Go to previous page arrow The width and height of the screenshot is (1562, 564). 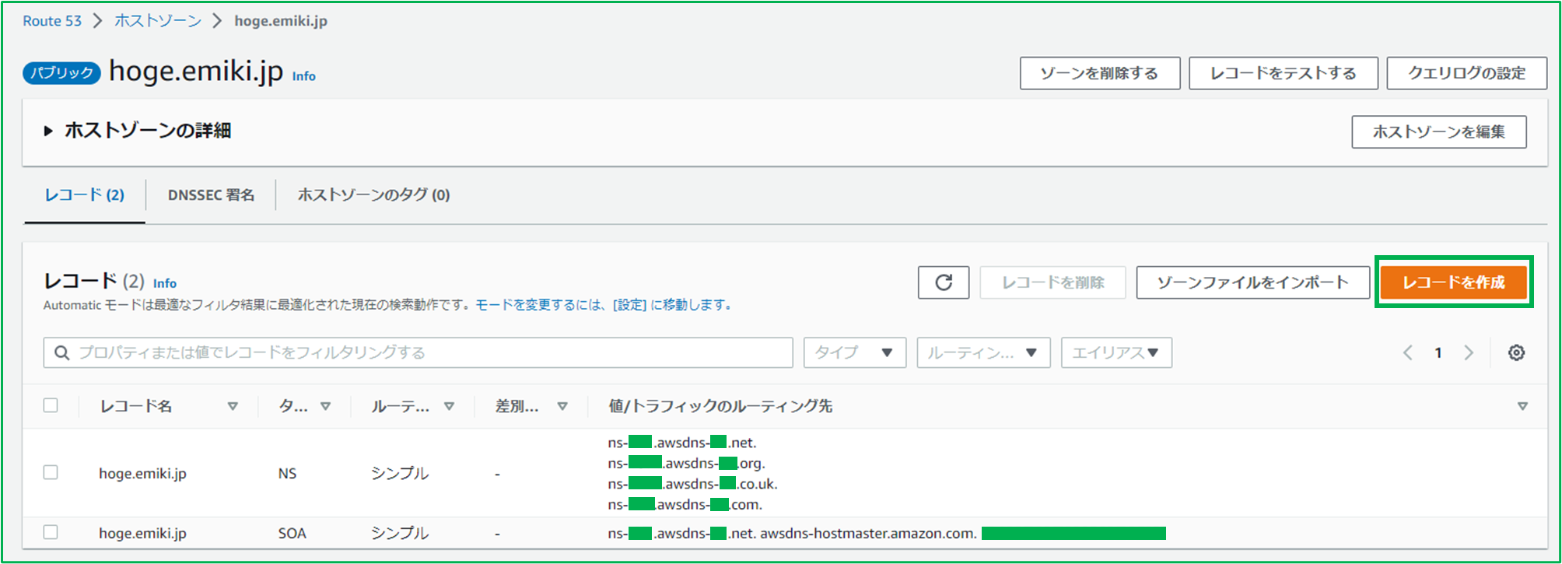tap(1407, 352)
